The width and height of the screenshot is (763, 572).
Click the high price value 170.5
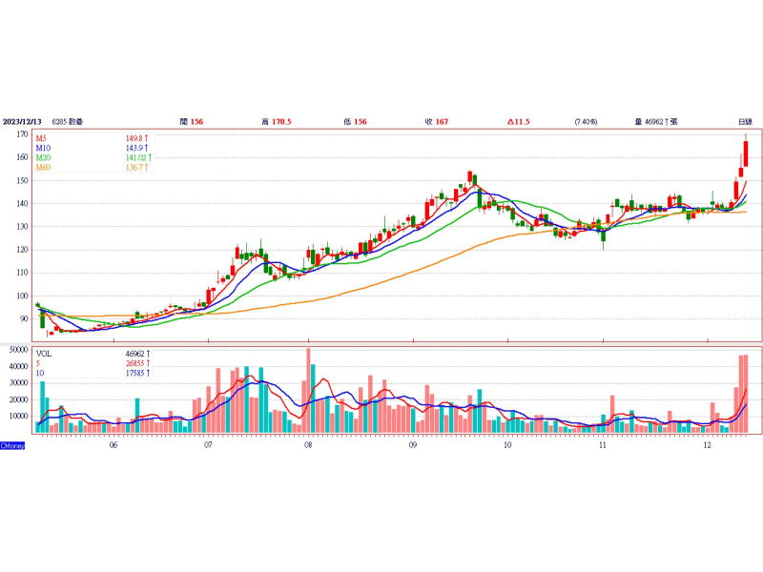pyautogui.click(x=281, y=122)
